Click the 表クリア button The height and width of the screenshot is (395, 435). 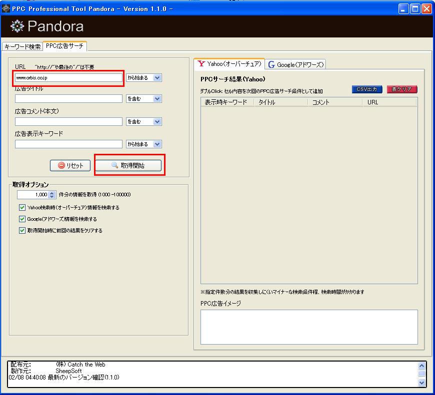[x=402, y=89]
